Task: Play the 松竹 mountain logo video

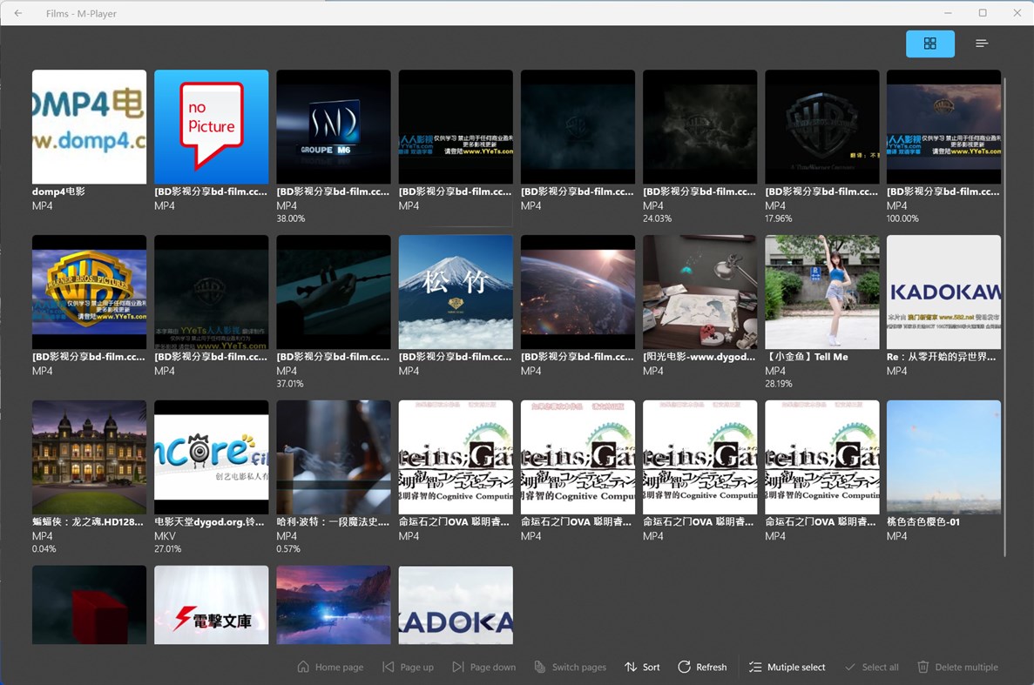Action: coord(455,292)
